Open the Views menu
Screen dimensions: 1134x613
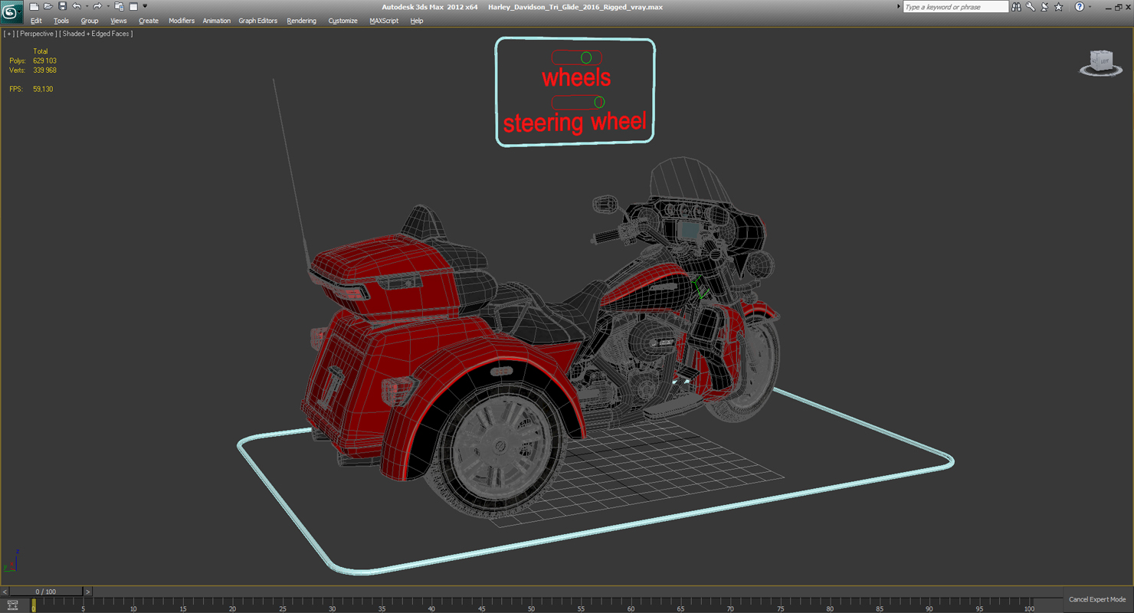click(118, 21)
